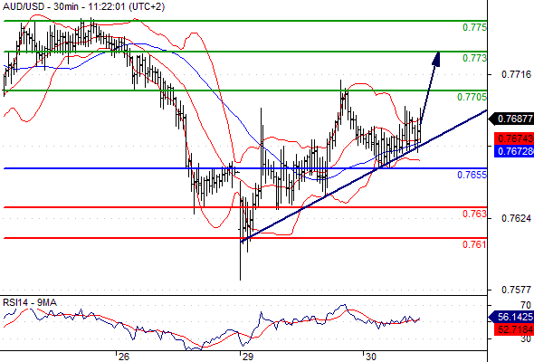Click the red 0.76743 price tag
The height and width of the screenshot is (362, 534).
pos(514,138)
